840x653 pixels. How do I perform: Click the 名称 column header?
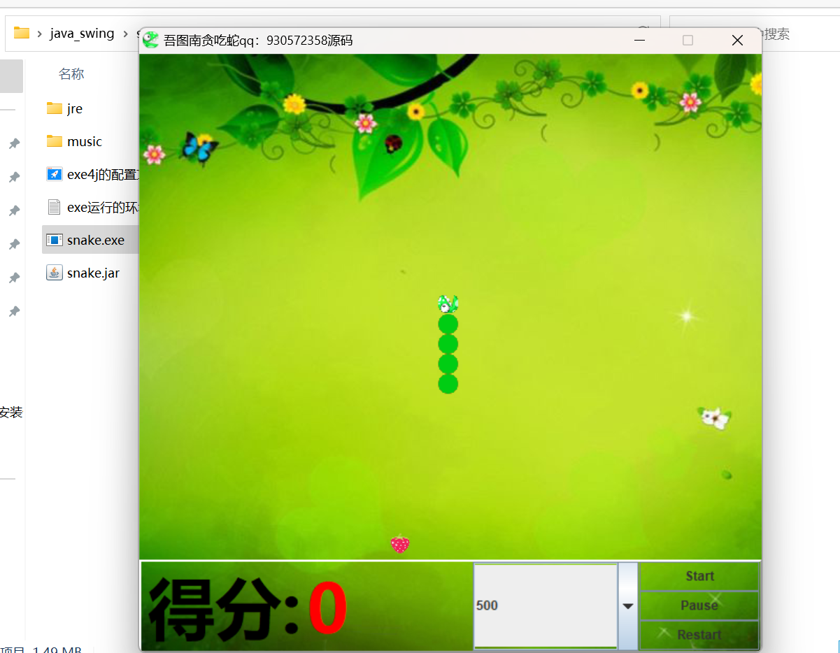[71, 74]
